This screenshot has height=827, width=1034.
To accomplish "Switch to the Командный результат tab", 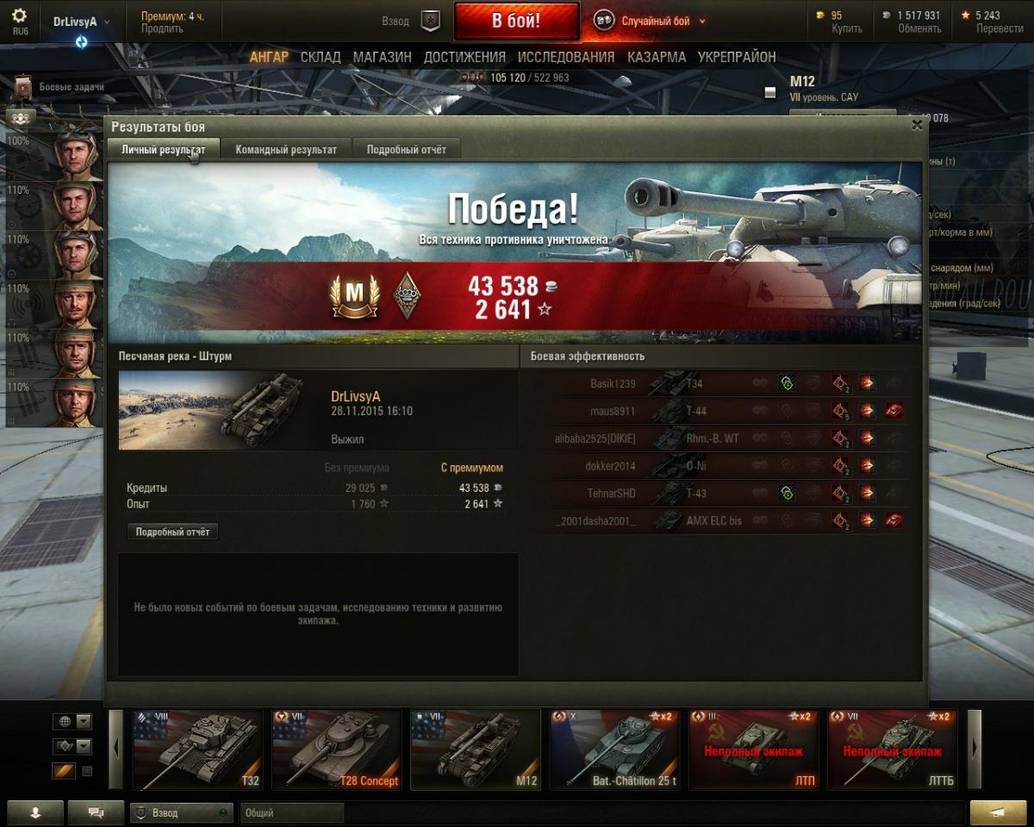I will click(286, 149).
